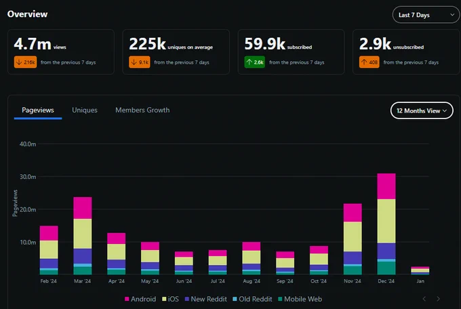Image resolution: width=461 pixels, height=309 pixels.
Task: Click the Jun '24 axis label
Action: (184, 281)
